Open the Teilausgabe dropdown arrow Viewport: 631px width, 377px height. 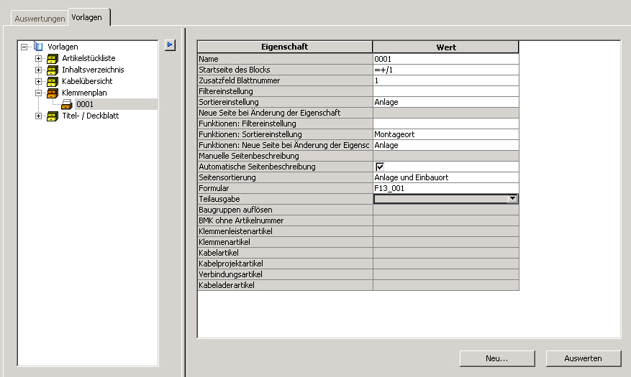512,199
